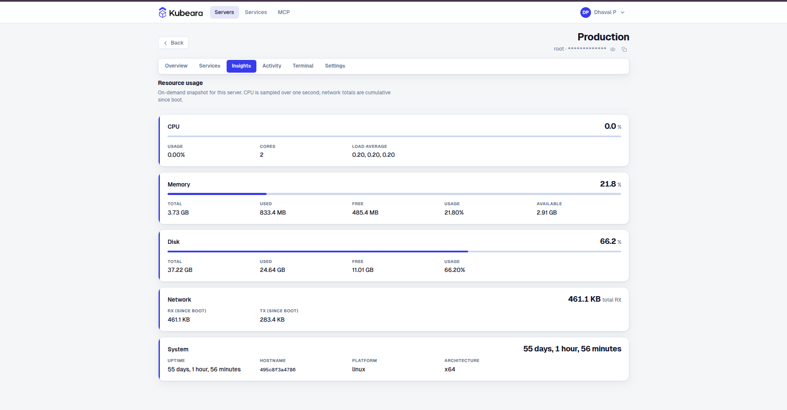
Task: Expand the Dhaval P account dropdown chevron
Action: pos(622,13)
